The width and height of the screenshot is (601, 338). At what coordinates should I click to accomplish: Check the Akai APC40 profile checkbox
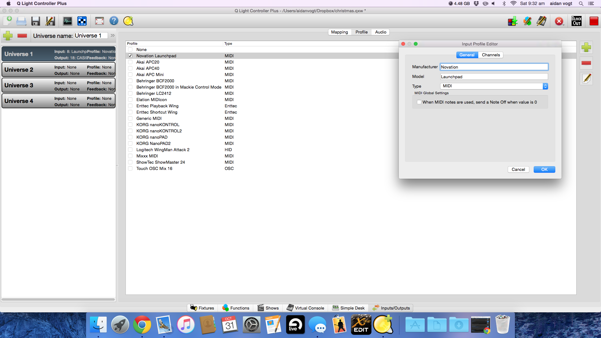coord(130,68)
